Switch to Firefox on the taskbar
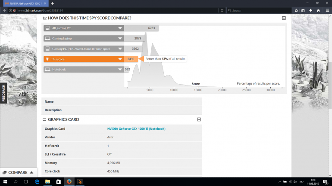The width and height of the screenshot is (332, 186). pos(69,182)
